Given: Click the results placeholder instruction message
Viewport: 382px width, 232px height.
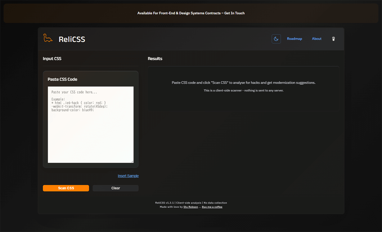Looking at the screenshot, I should (x=244, y=83).
